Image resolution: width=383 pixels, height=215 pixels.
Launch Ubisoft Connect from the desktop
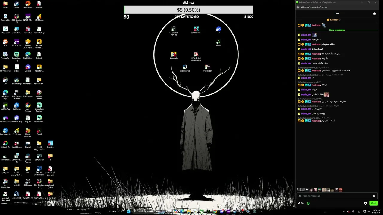click(x=39, y=95)
